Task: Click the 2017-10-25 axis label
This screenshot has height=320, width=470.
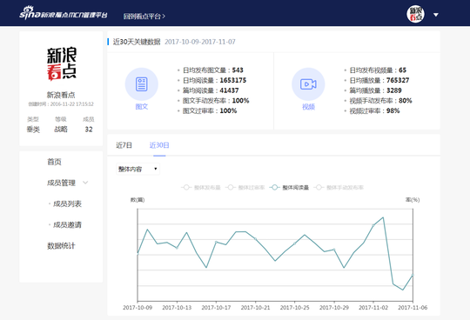Action: (295, 308)
